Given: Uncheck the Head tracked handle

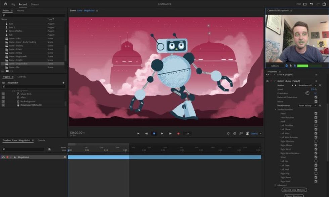Looking at the screenshot, I should tap(316, 113).
